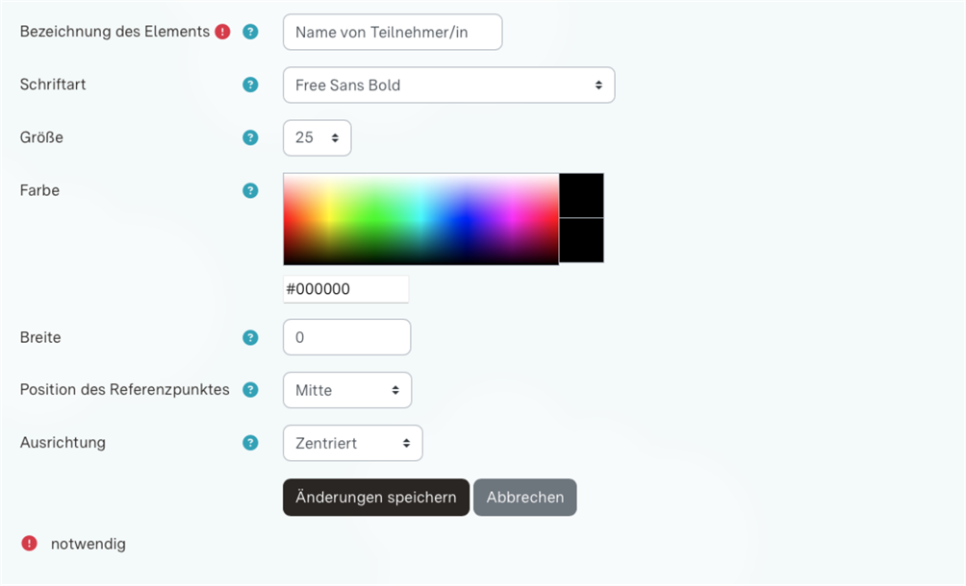Click inside the Breite input field
The width and height of the screenshot is (966, 586).
pos(346,337)
